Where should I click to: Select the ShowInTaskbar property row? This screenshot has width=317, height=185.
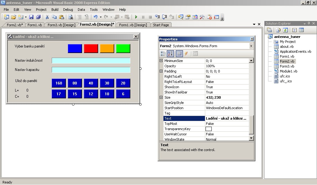tap(184, 92)
